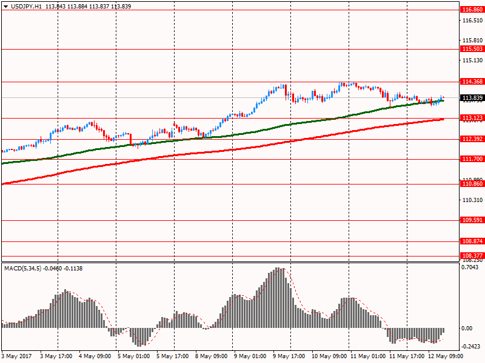Screen dimensions: 485x363
Task: Click the 109.591 price level label
Action: (x=472, y=221)
